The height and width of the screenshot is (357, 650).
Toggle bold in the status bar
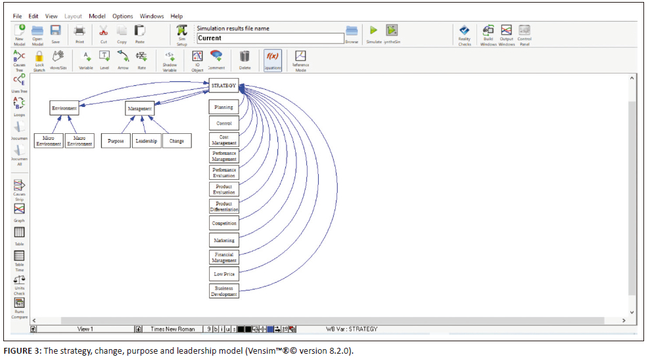(216, 329)
